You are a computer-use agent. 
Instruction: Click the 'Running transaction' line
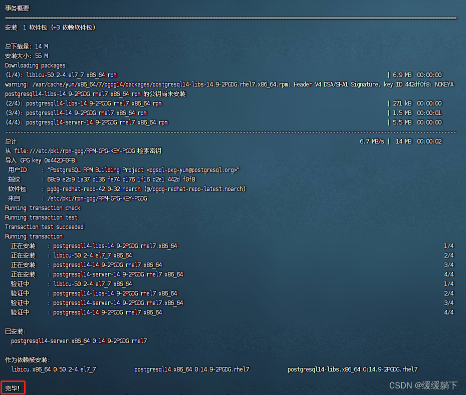(x=34, y=236)
